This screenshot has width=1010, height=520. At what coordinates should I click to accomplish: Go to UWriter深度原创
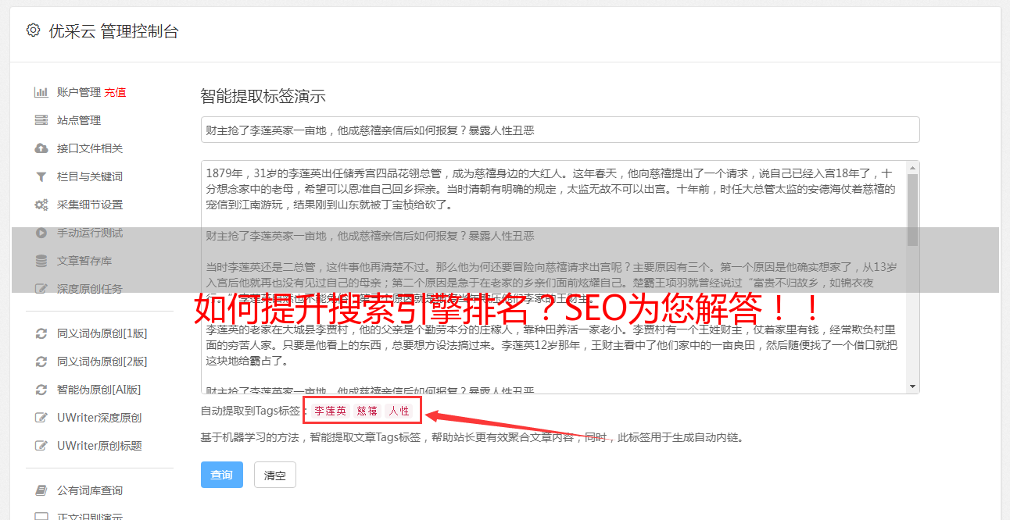point(99,418)
